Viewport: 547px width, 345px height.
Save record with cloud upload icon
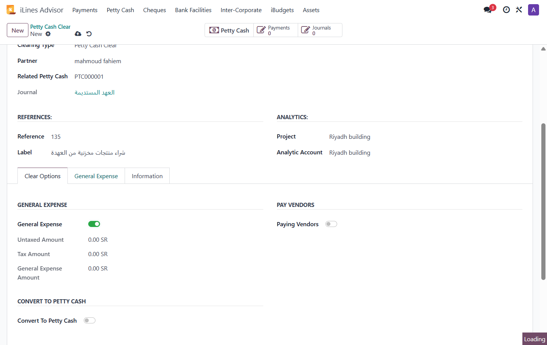(78, 34)
